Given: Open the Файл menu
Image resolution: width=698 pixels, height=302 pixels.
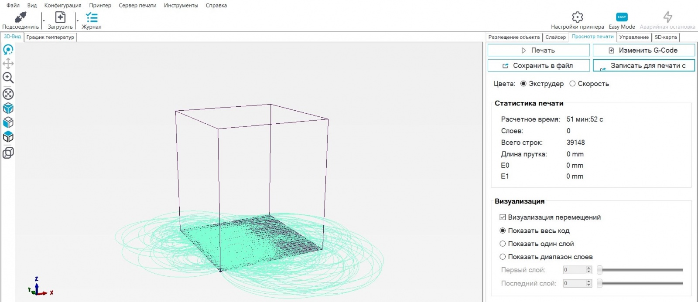Looking at the screenshot, I should tap(13, 5).
